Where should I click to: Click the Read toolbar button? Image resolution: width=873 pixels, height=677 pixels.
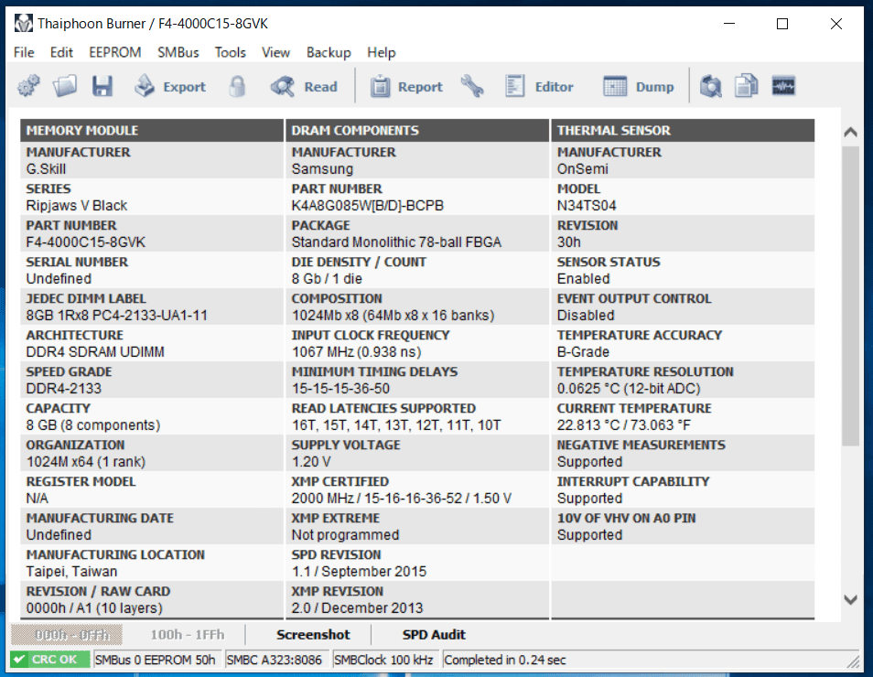pyautogui.click(x=304, y=86)
